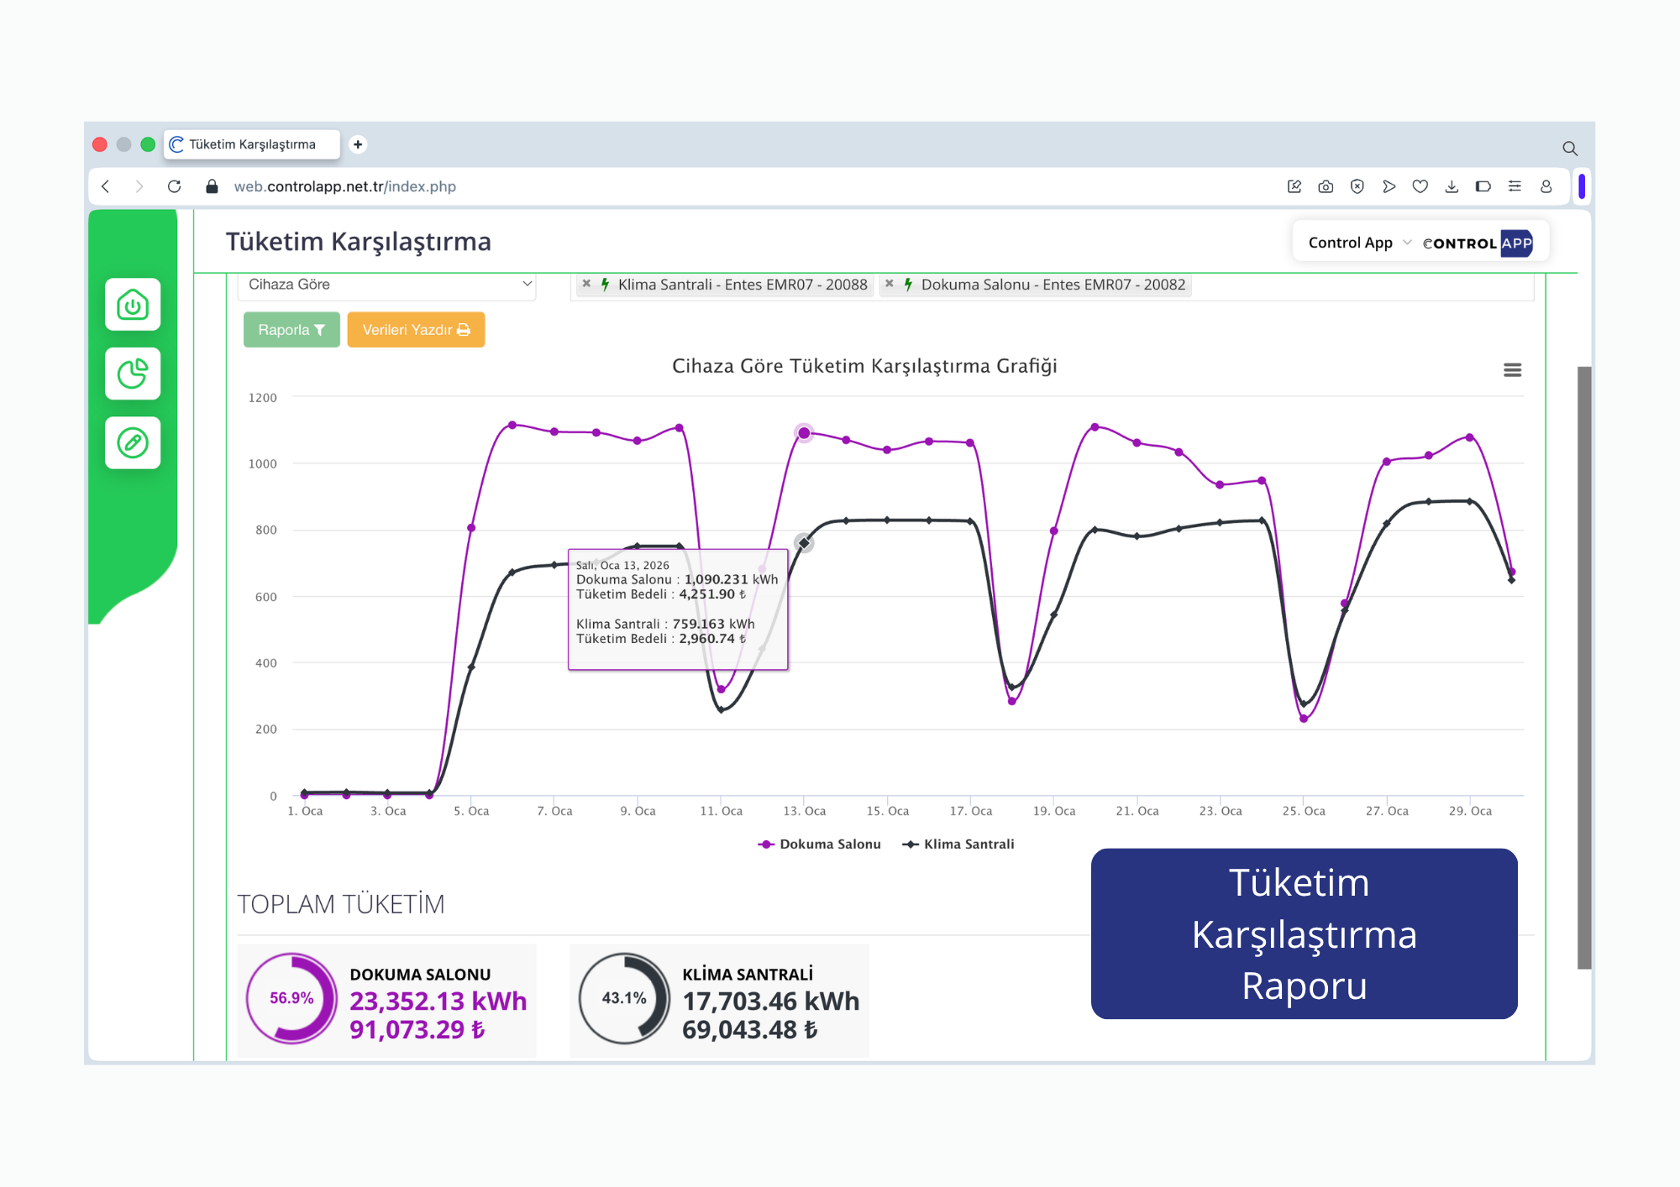1680x1187 pixels.
Task: Click the browser camera snapshot icon
Action: pyautogui.click(x=1326, y=186)
